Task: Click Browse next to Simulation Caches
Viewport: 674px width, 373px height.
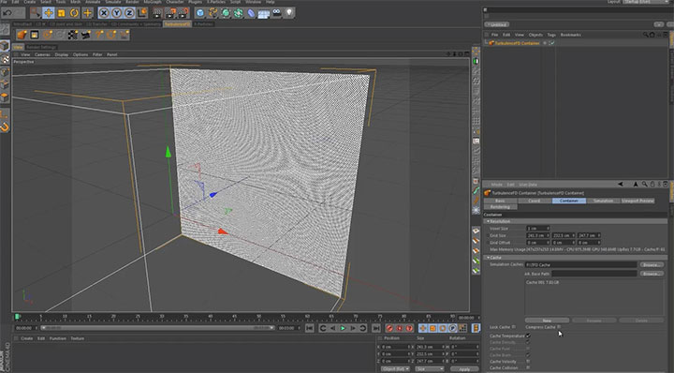Action: 652,264
